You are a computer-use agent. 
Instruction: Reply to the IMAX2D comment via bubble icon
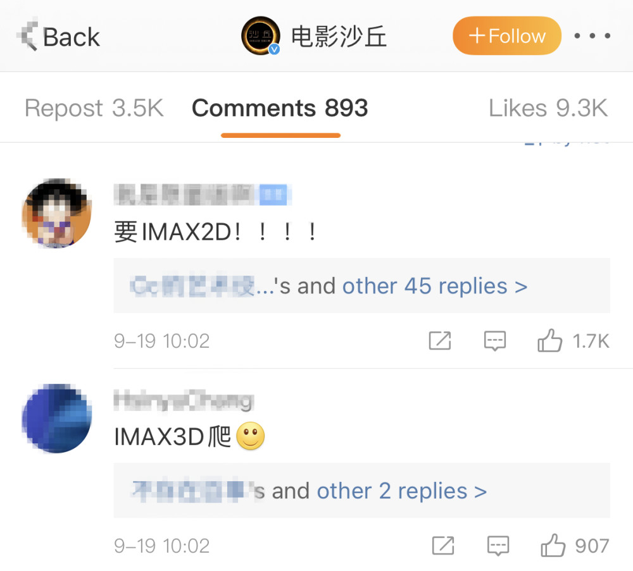[x=494, y=341]
